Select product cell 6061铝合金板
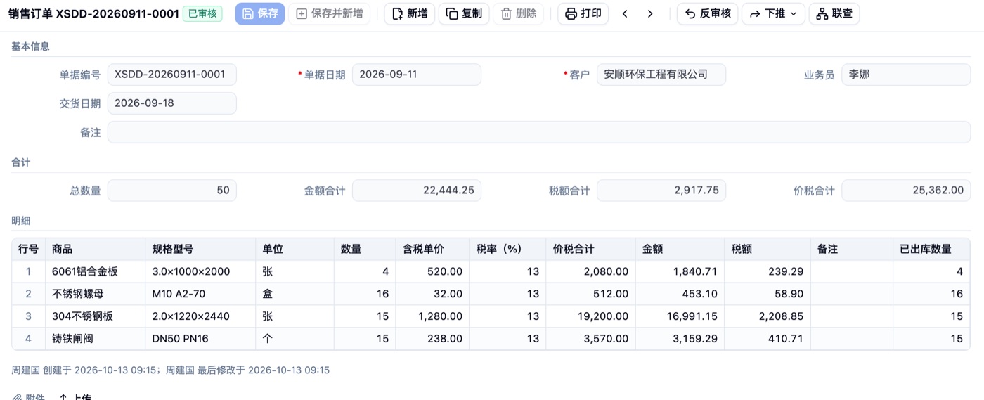This screenshot has width=984, height=400. [x=96, y=271]
